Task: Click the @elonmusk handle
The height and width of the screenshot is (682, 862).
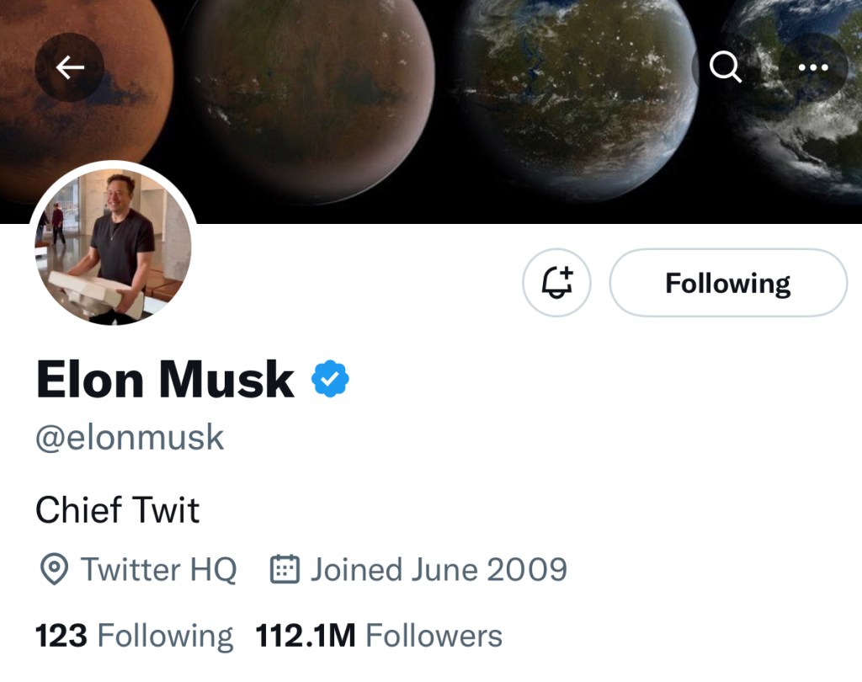Action: coord(130,438)
